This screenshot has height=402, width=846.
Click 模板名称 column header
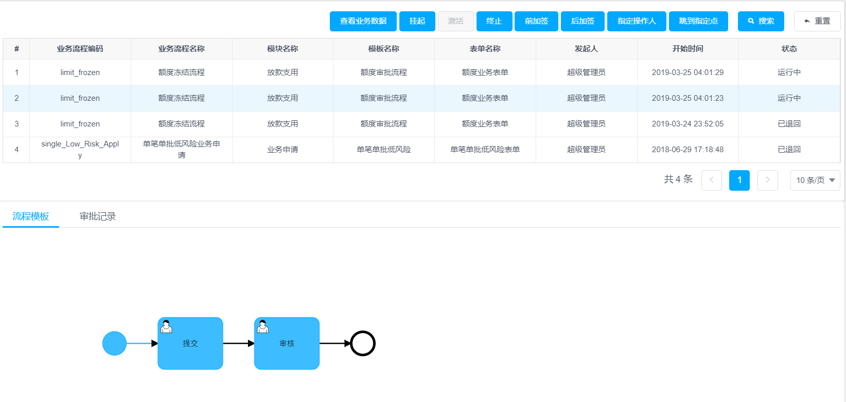tap(384, 49)
